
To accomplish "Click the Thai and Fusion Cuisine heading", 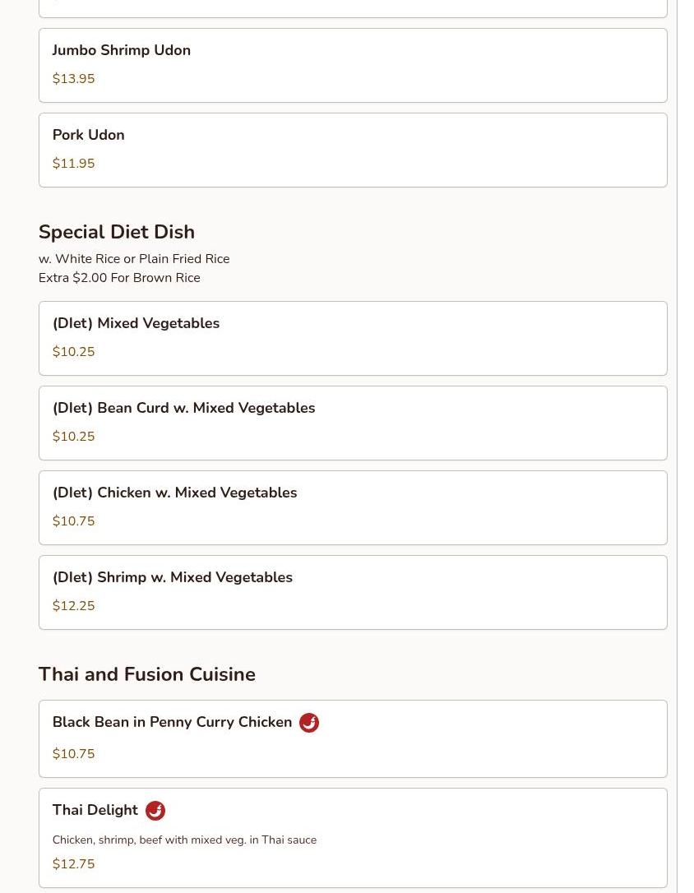I will click(147, 674).
